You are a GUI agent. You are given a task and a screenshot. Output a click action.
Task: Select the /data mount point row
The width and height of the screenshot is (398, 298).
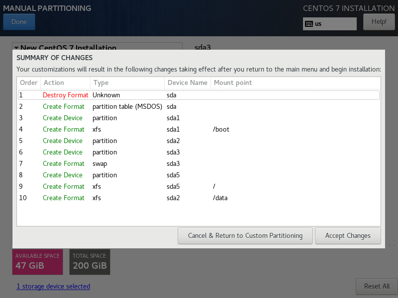tap(198, 198)
